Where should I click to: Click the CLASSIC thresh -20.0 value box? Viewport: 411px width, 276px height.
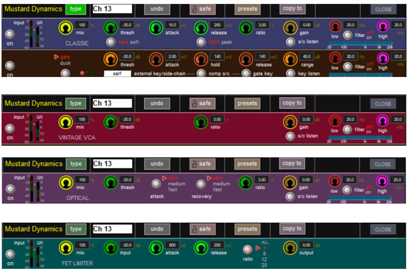(x=127, y=25)
